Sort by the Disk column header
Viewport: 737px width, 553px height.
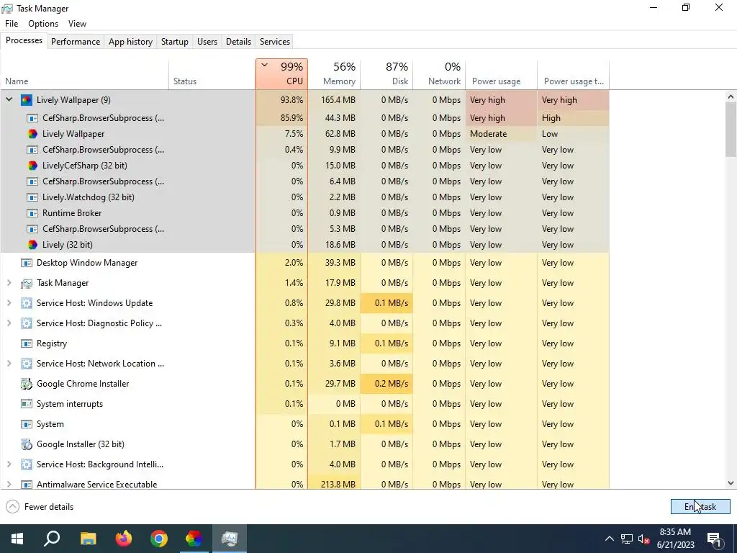point(386,74)
